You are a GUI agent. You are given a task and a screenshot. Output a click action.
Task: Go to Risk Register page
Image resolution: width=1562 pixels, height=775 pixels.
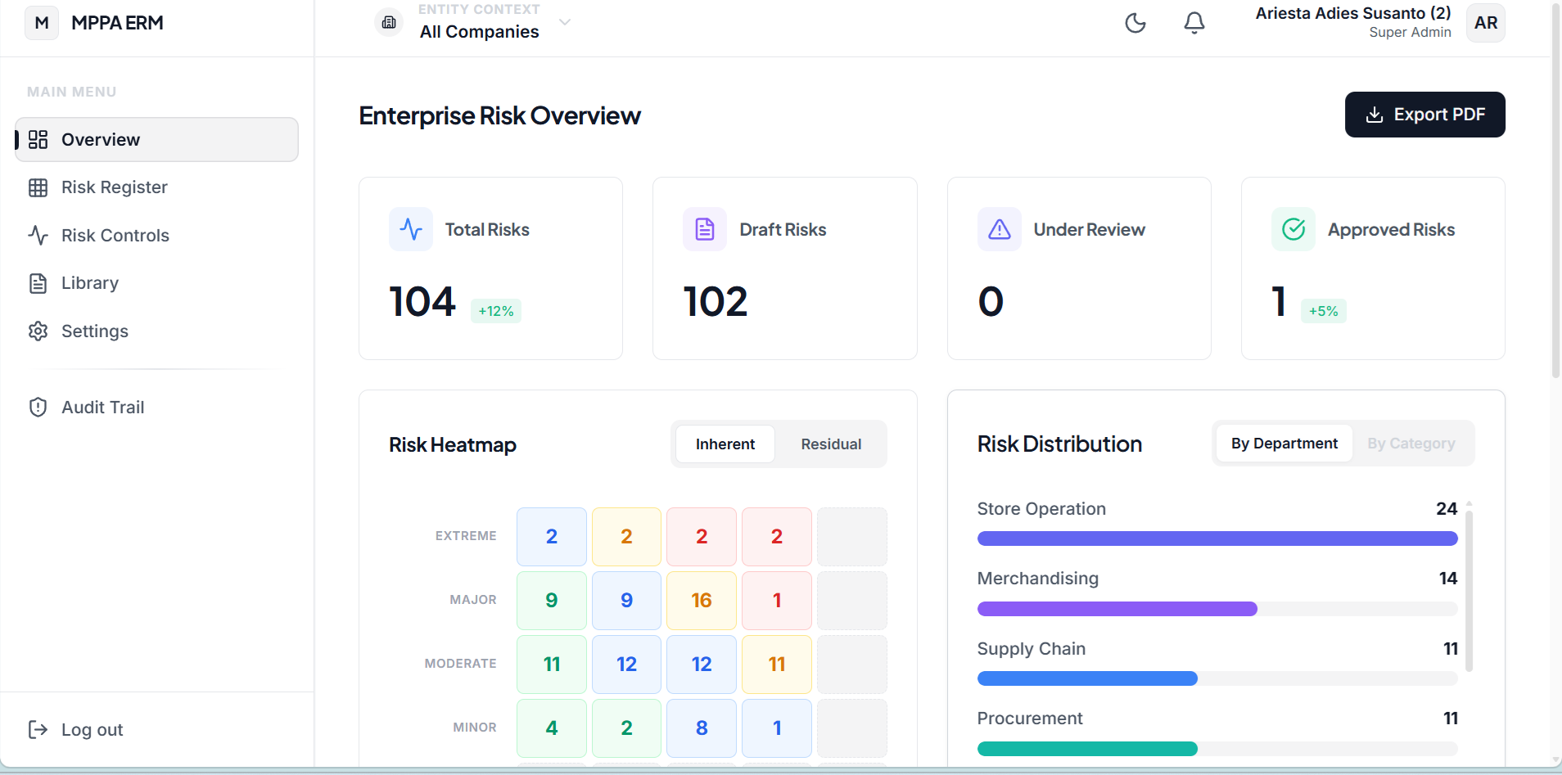pyautogui.click(x=156, y=187)
